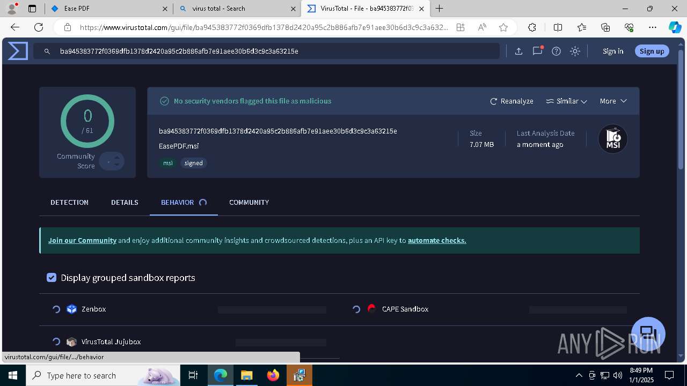Viewport: 687px width, 386px height.
Task: Click the automate checks link
Action: (437, 240)
